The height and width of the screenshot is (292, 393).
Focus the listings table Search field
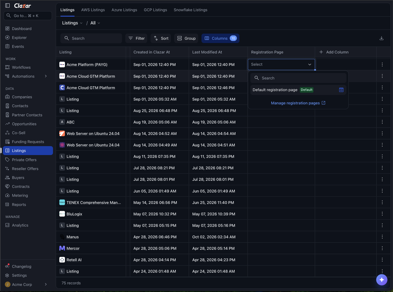point(91,38)
